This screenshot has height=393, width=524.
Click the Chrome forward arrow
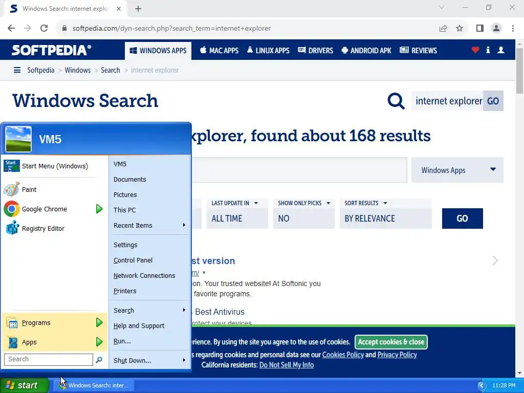click(x=28, y=28)
